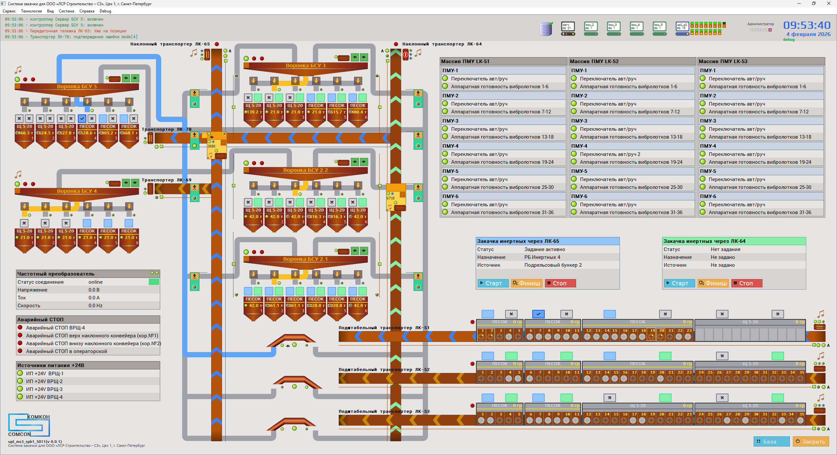This screenshot has width=837, height=455.
Task: Click alarm icon at top of ЛК-64
Action: [x=406, y=55]
